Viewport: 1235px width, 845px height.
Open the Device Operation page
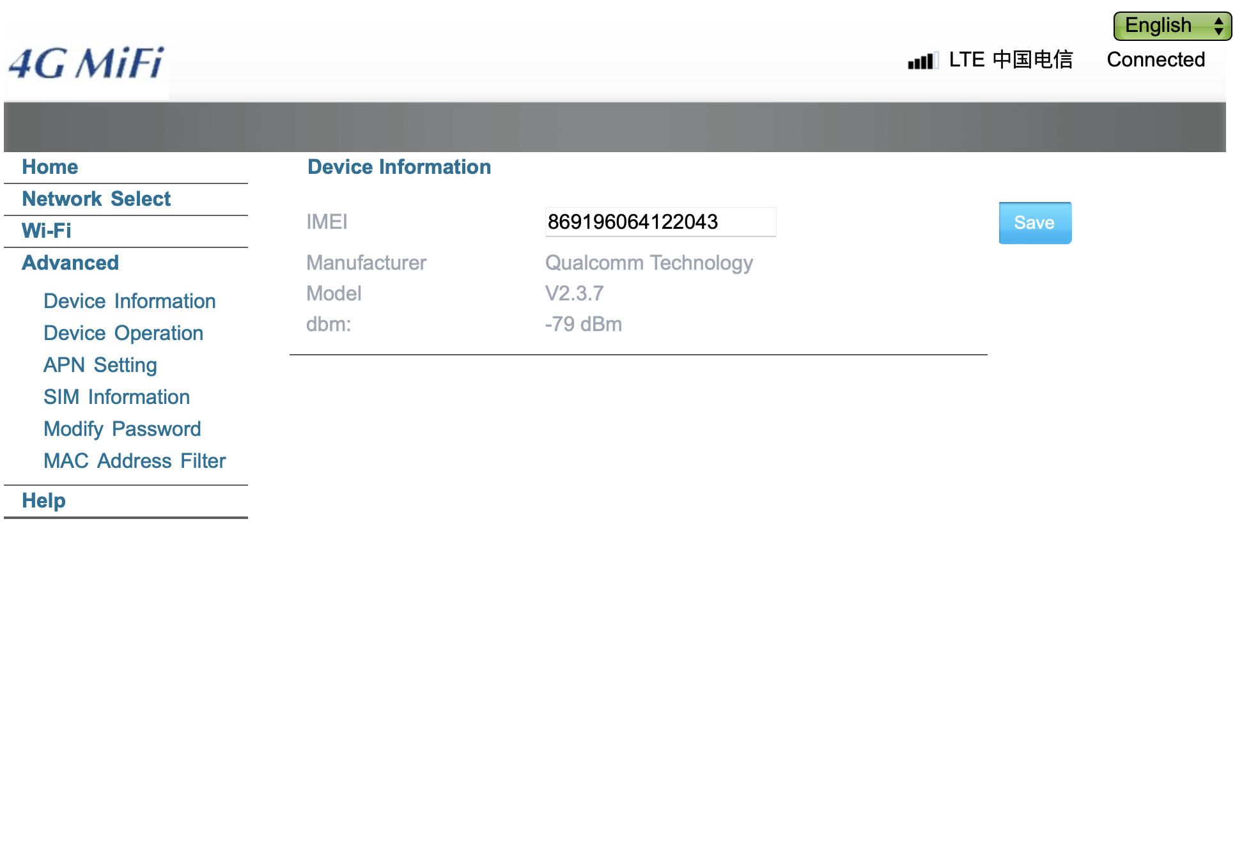123,333
